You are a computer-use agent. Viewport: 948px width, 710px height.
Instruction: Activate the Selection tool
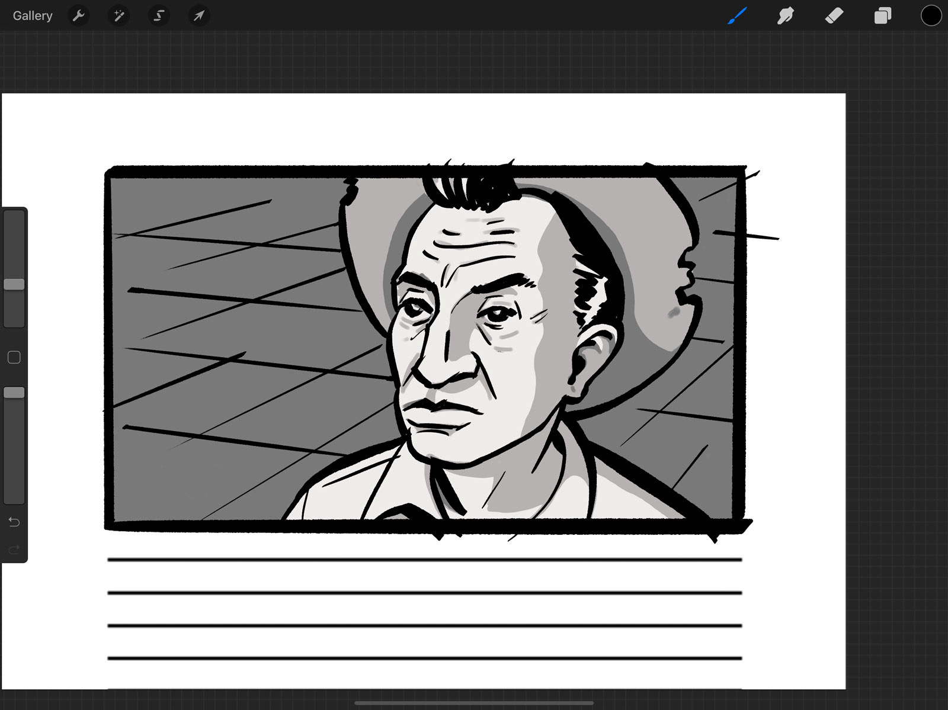pos(159,16)
